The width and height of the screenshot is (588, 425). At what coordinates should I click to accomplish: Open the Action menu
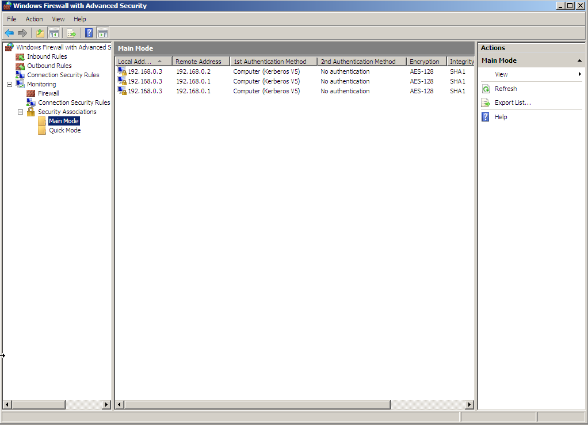(34, 19)
